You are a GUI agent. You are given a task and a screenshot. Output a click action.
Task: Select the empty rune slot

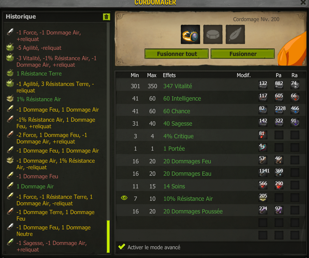(213, 34)
